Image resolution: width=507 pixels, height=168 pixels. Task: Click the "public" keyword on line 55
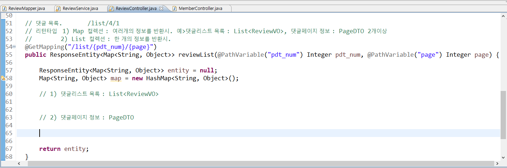[x=36, y=55]
